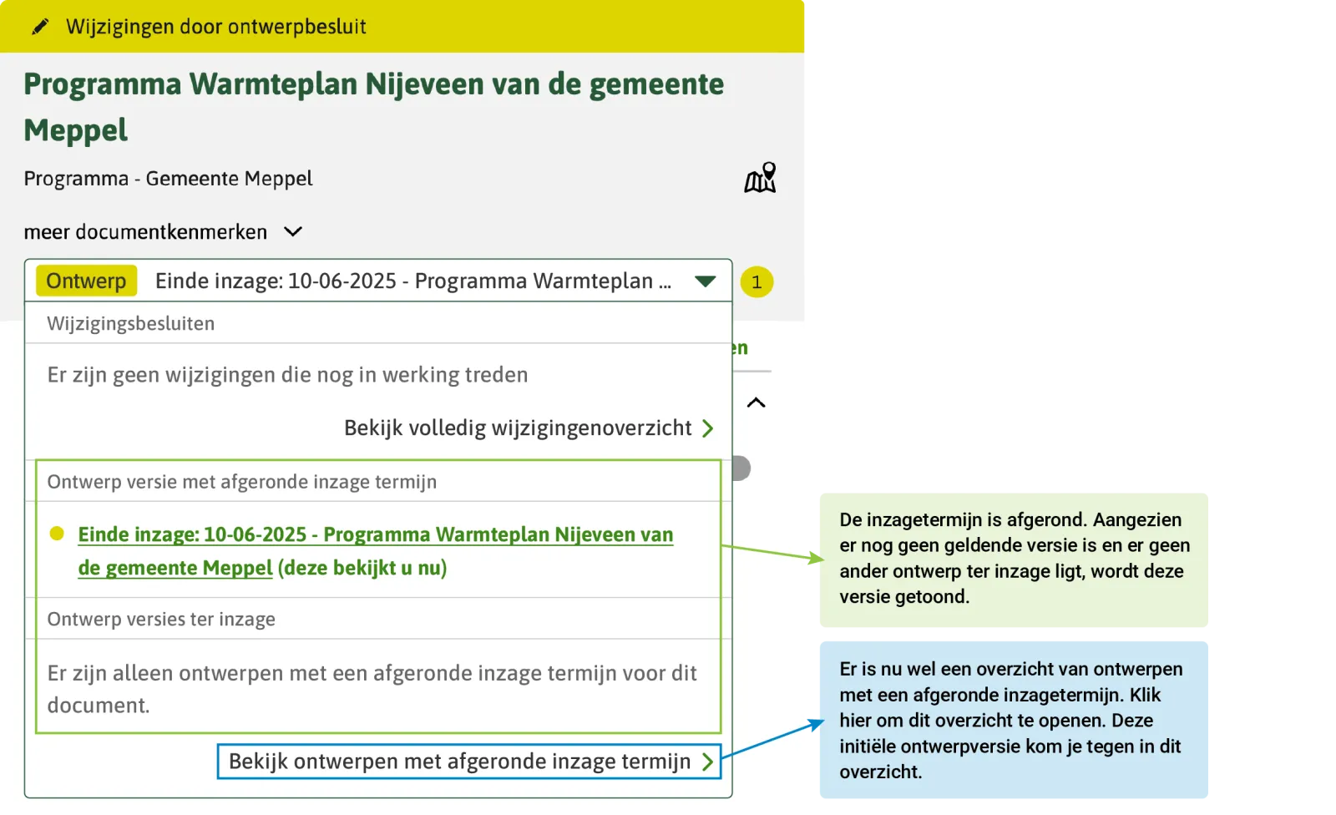The height and width of the screenshot is (815, 1336).
Task: Click the upward caret icon on the right panel
Action: (x=757, y=402)
